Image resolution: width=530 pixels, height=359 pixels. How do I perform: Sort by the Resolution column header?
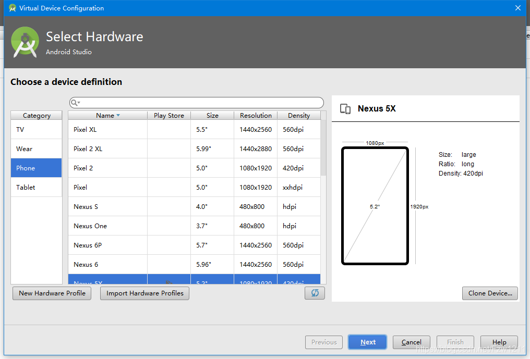256,116
